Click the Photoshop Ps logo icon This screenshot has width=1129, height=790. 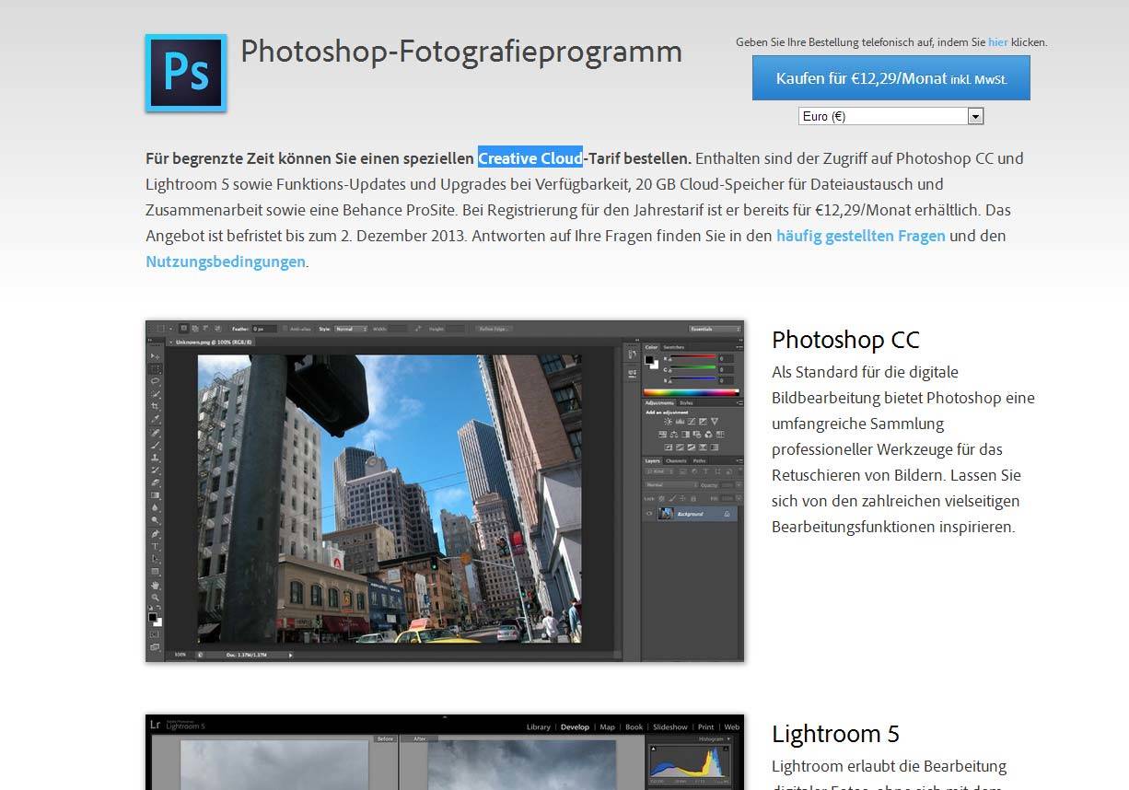[186, 73]
